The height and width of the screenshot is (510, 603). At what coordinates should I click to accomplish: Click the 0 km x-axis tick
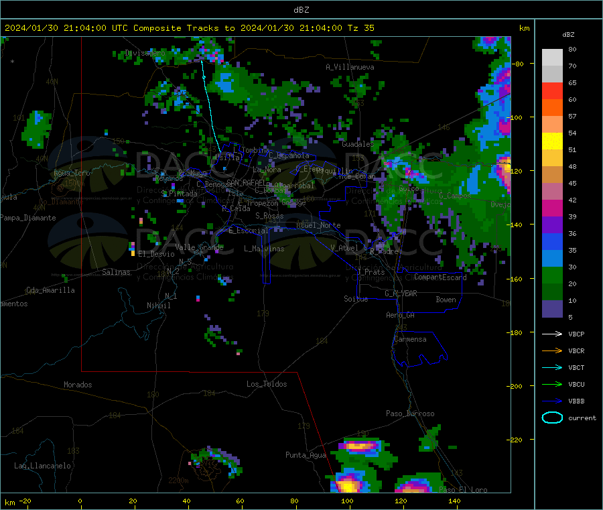tap(80, 501)
